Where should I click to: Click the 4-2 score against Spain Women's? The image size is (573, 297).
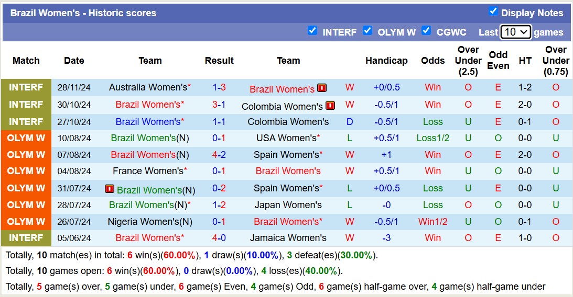pyautogui.click(x=219, y=155)
